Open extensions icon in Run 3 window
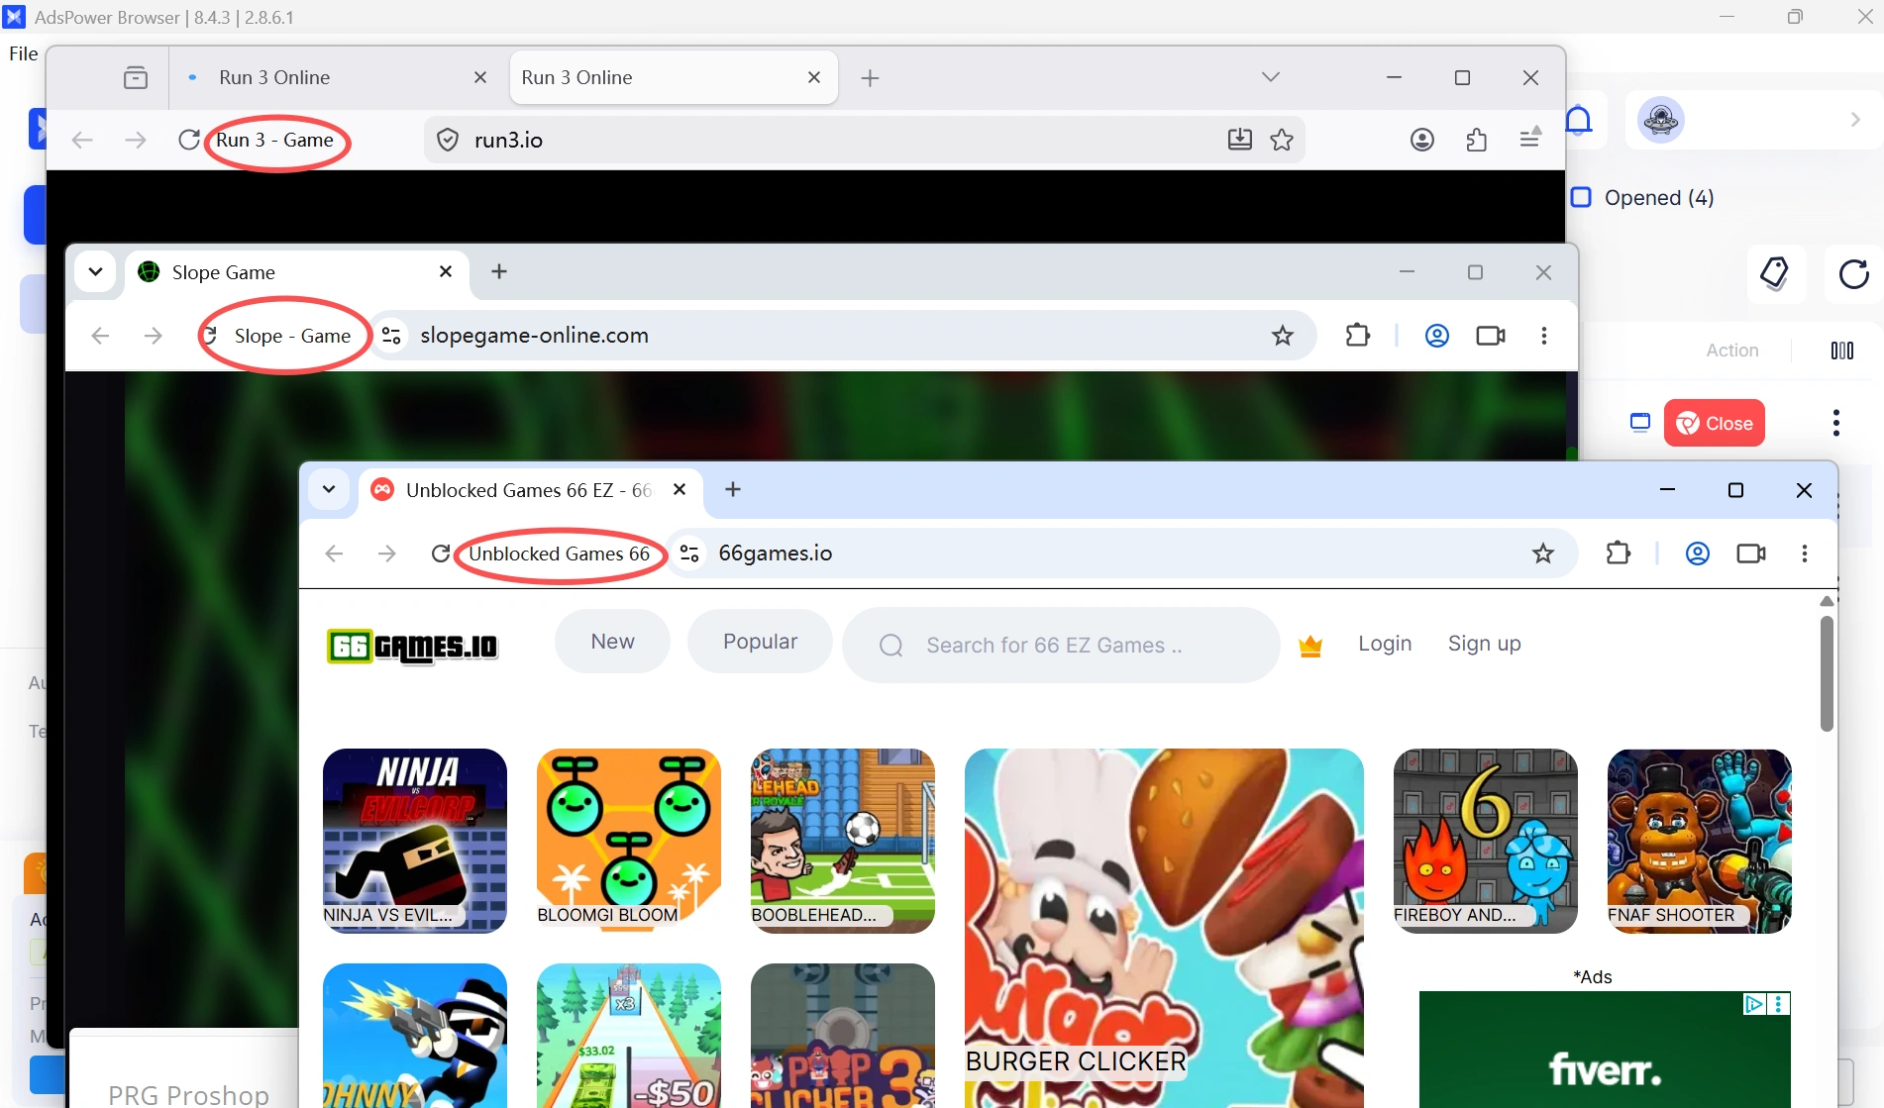1884x1108 pixels. tap(1476, 140)
